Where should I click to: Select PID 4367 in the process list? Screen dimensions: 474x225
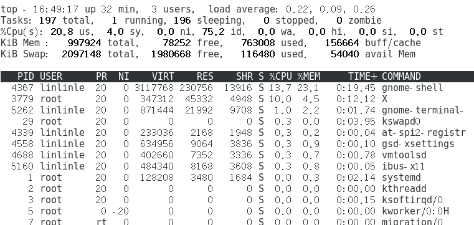pos(22,88)
